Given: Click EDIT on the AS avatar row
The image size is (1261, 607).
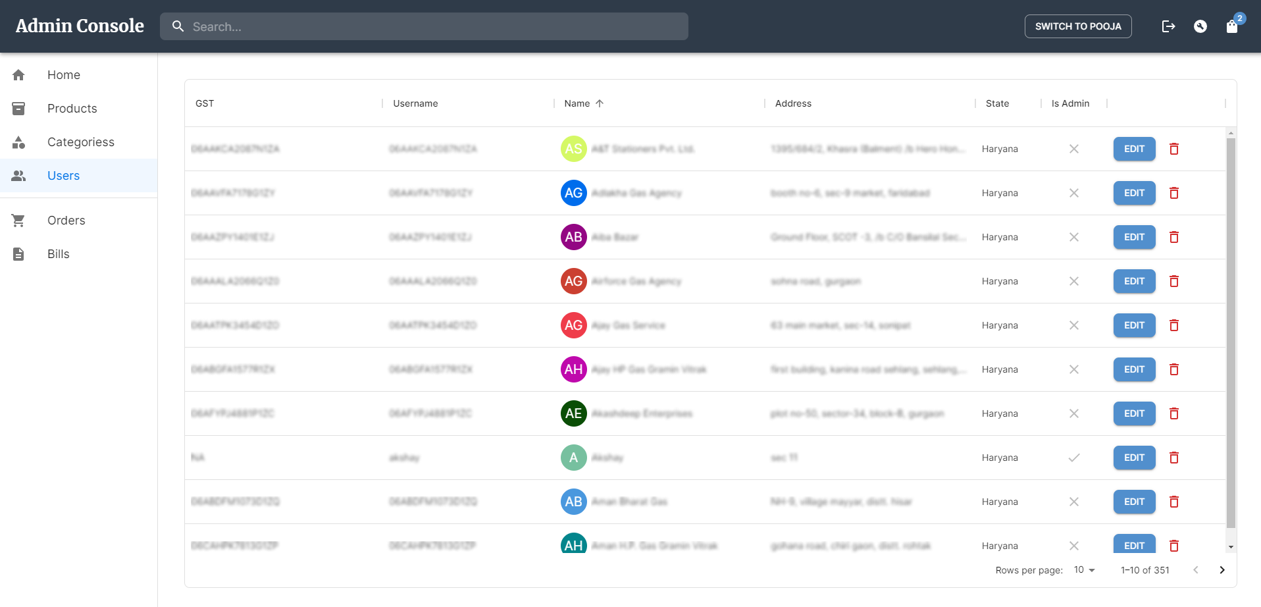Looking at the screenshot, I should [x=1134, y=149].
